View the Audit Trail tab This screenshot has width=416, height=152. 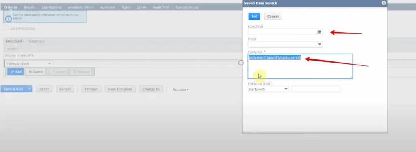click(x=161, y=7)
